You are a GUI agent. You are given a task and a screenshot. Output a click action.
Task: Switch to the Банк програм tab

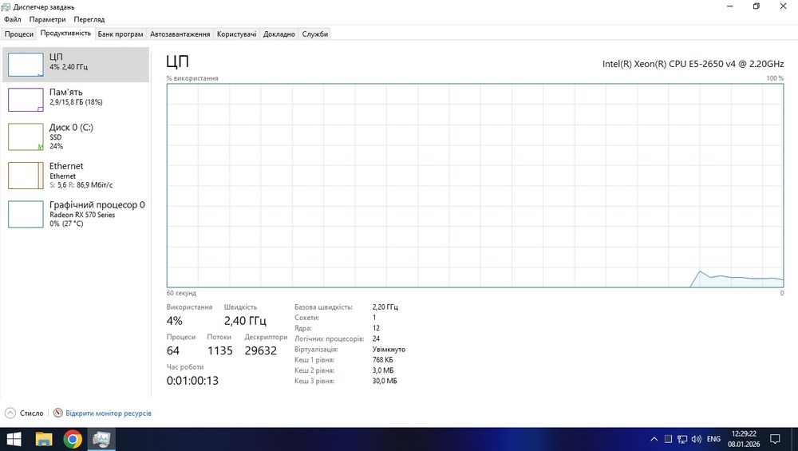click(120, 34)
